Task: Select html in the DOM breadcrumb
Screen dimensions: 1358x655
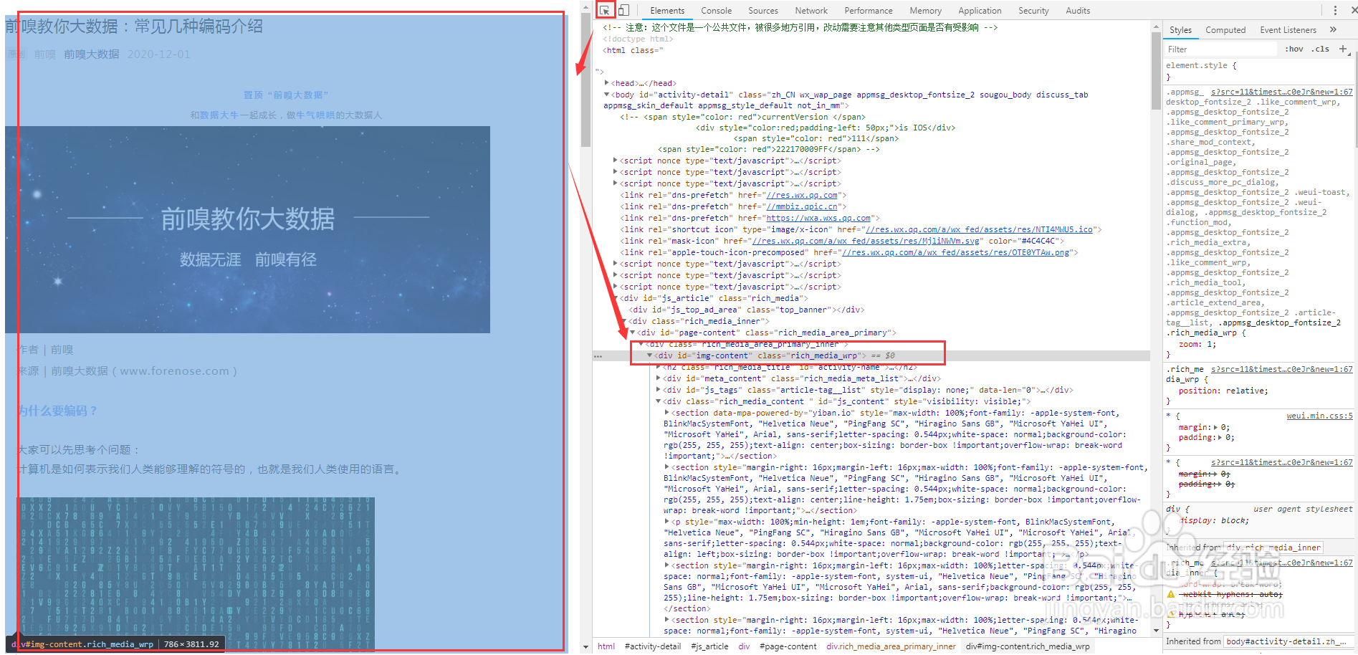Action: coord(606,646)
